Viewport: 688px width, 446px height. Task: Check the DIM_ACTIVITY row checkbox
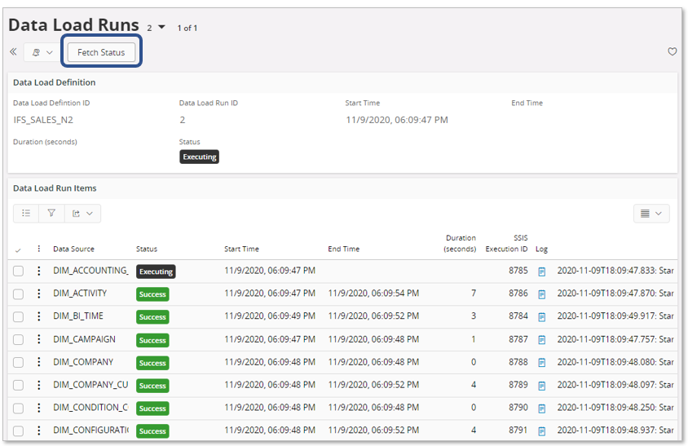pyautogui.click(x=18, y=294)
